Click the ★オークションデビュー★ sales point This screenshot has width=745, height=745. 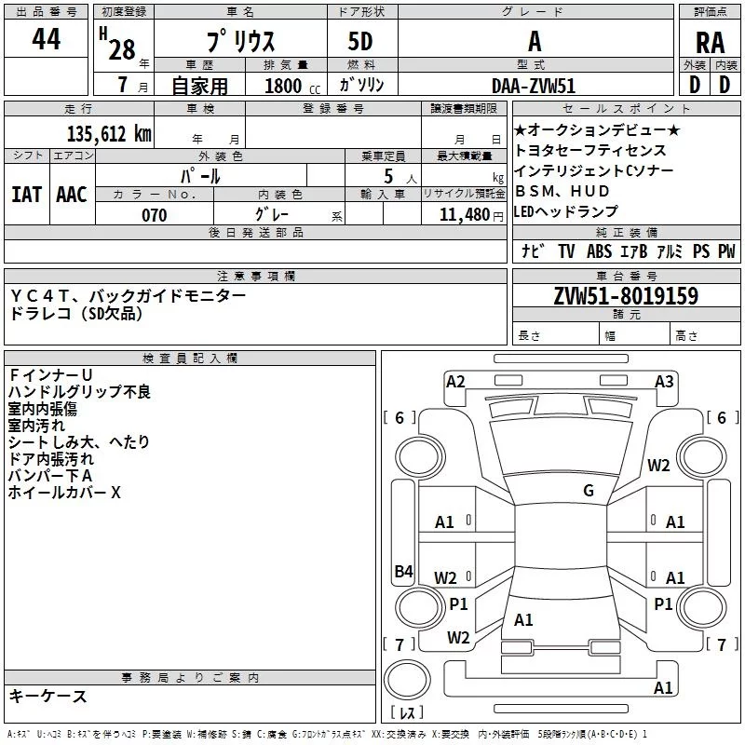pyautogui.click(x=597, y=129)
